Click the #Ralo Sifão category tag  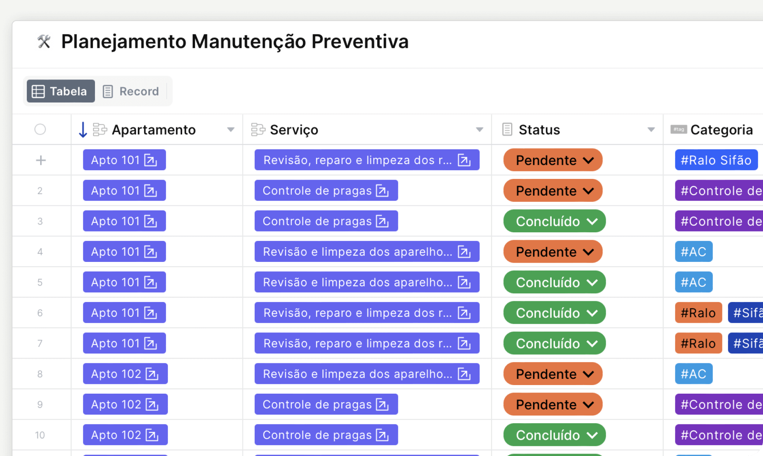pyautogui.click(x=716, y=160)
